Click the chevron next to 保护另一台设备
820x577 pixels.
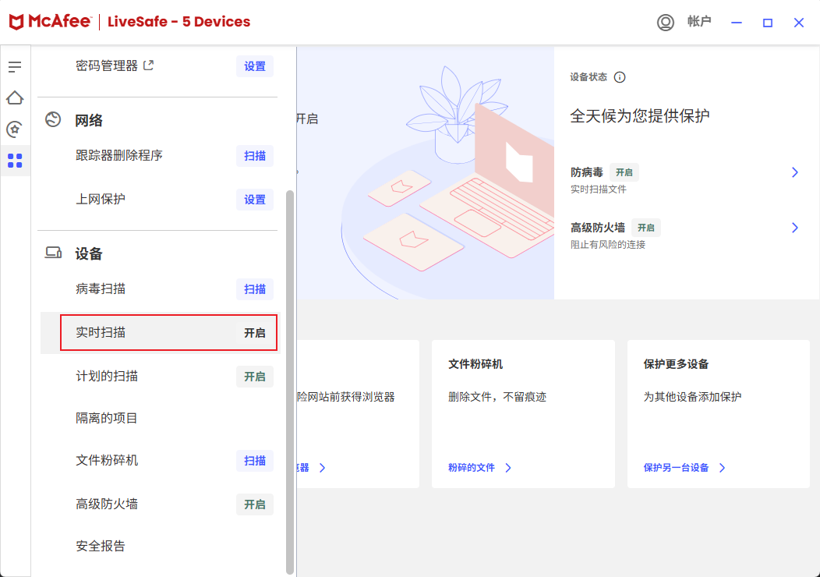click(x=723, y=468)
